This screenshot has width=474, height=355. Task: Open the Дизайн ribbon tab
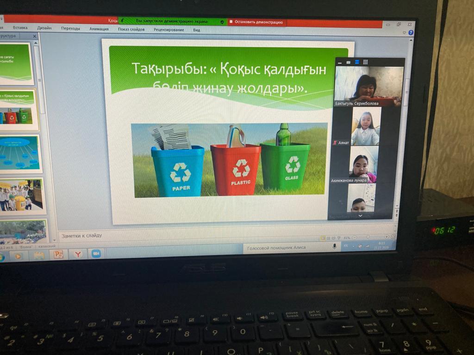[44, 28]
